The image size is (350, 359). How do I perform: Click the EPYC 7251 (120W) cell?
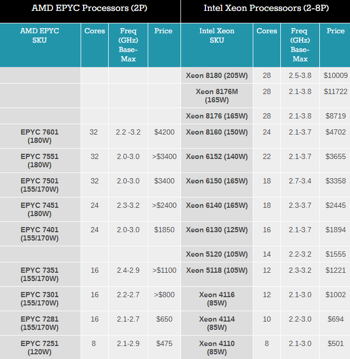[x=40, y=348]
